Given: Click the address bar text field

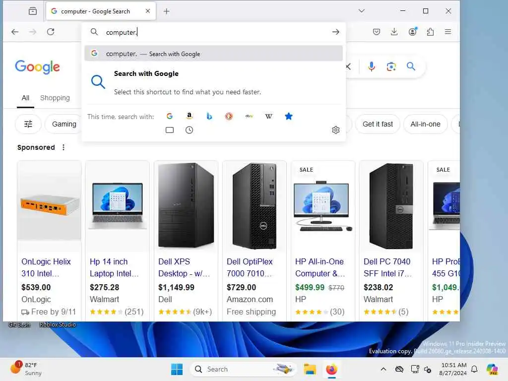Looking at the screenshot, I should tap(214, 32).
